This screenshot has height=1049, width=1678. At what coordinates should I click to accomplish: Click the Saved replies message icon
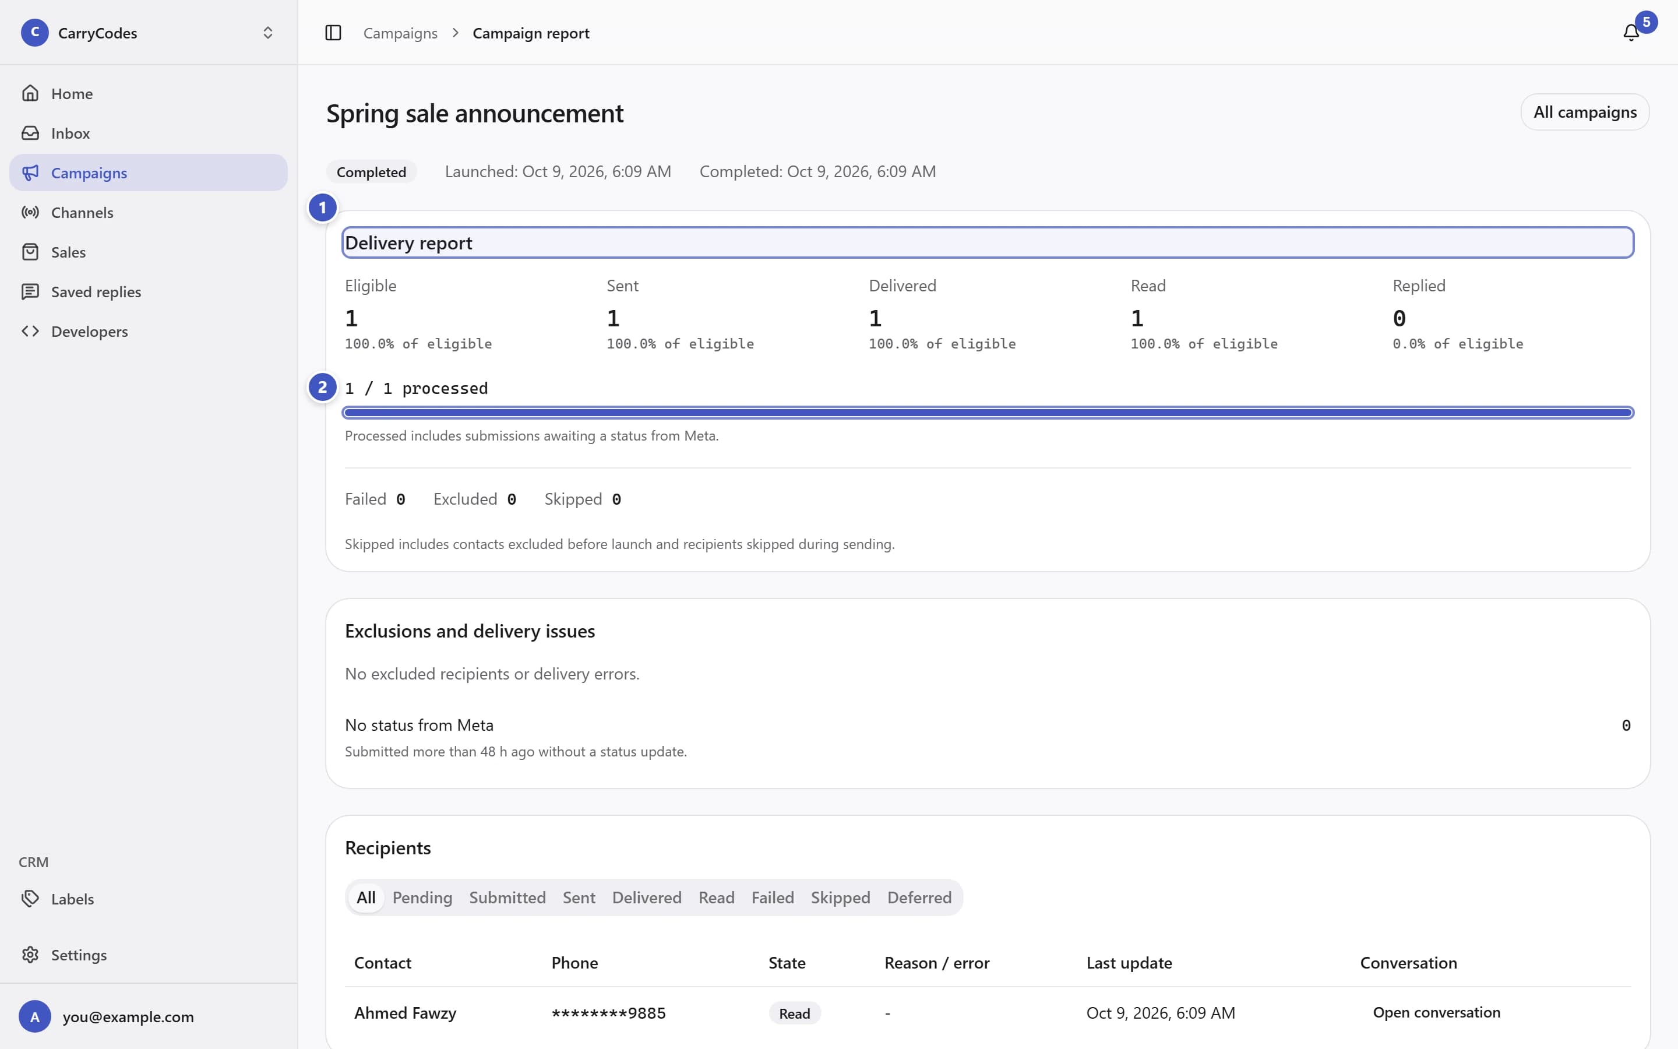pyautogui.click(x=30, y=291)
